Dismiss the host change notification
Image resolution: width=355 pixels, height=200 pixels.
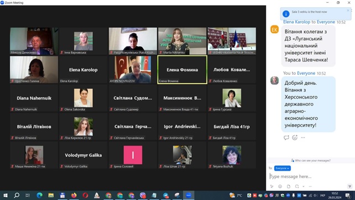(348, 11)
